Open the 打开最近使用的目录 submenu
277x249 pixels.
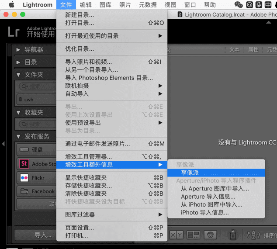click(x=112, y=36)
